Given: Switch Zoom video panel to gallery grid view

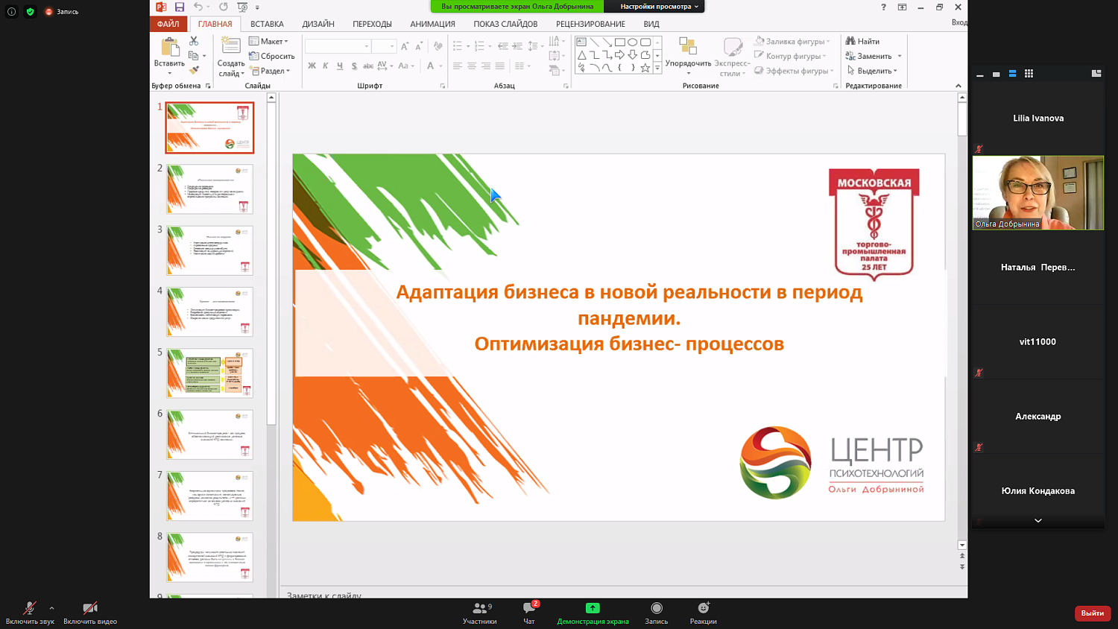Looking at the screenshot, I should click(x=1029, y=74).
